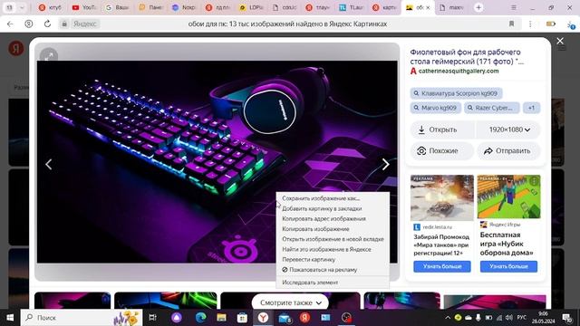Open the Yandex home round icon in toolbar
580x326 pixels.
coord(28,24)
